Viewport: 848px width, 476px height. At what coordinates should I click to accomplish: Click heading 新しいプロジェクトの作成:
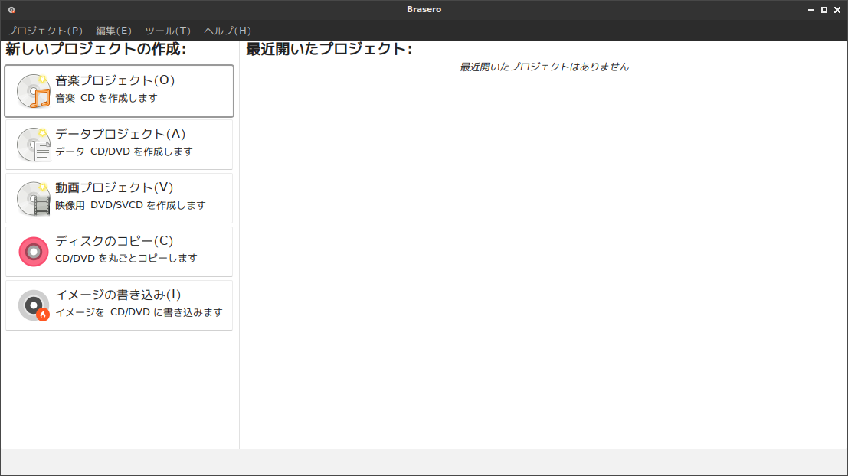click(96, 49)
